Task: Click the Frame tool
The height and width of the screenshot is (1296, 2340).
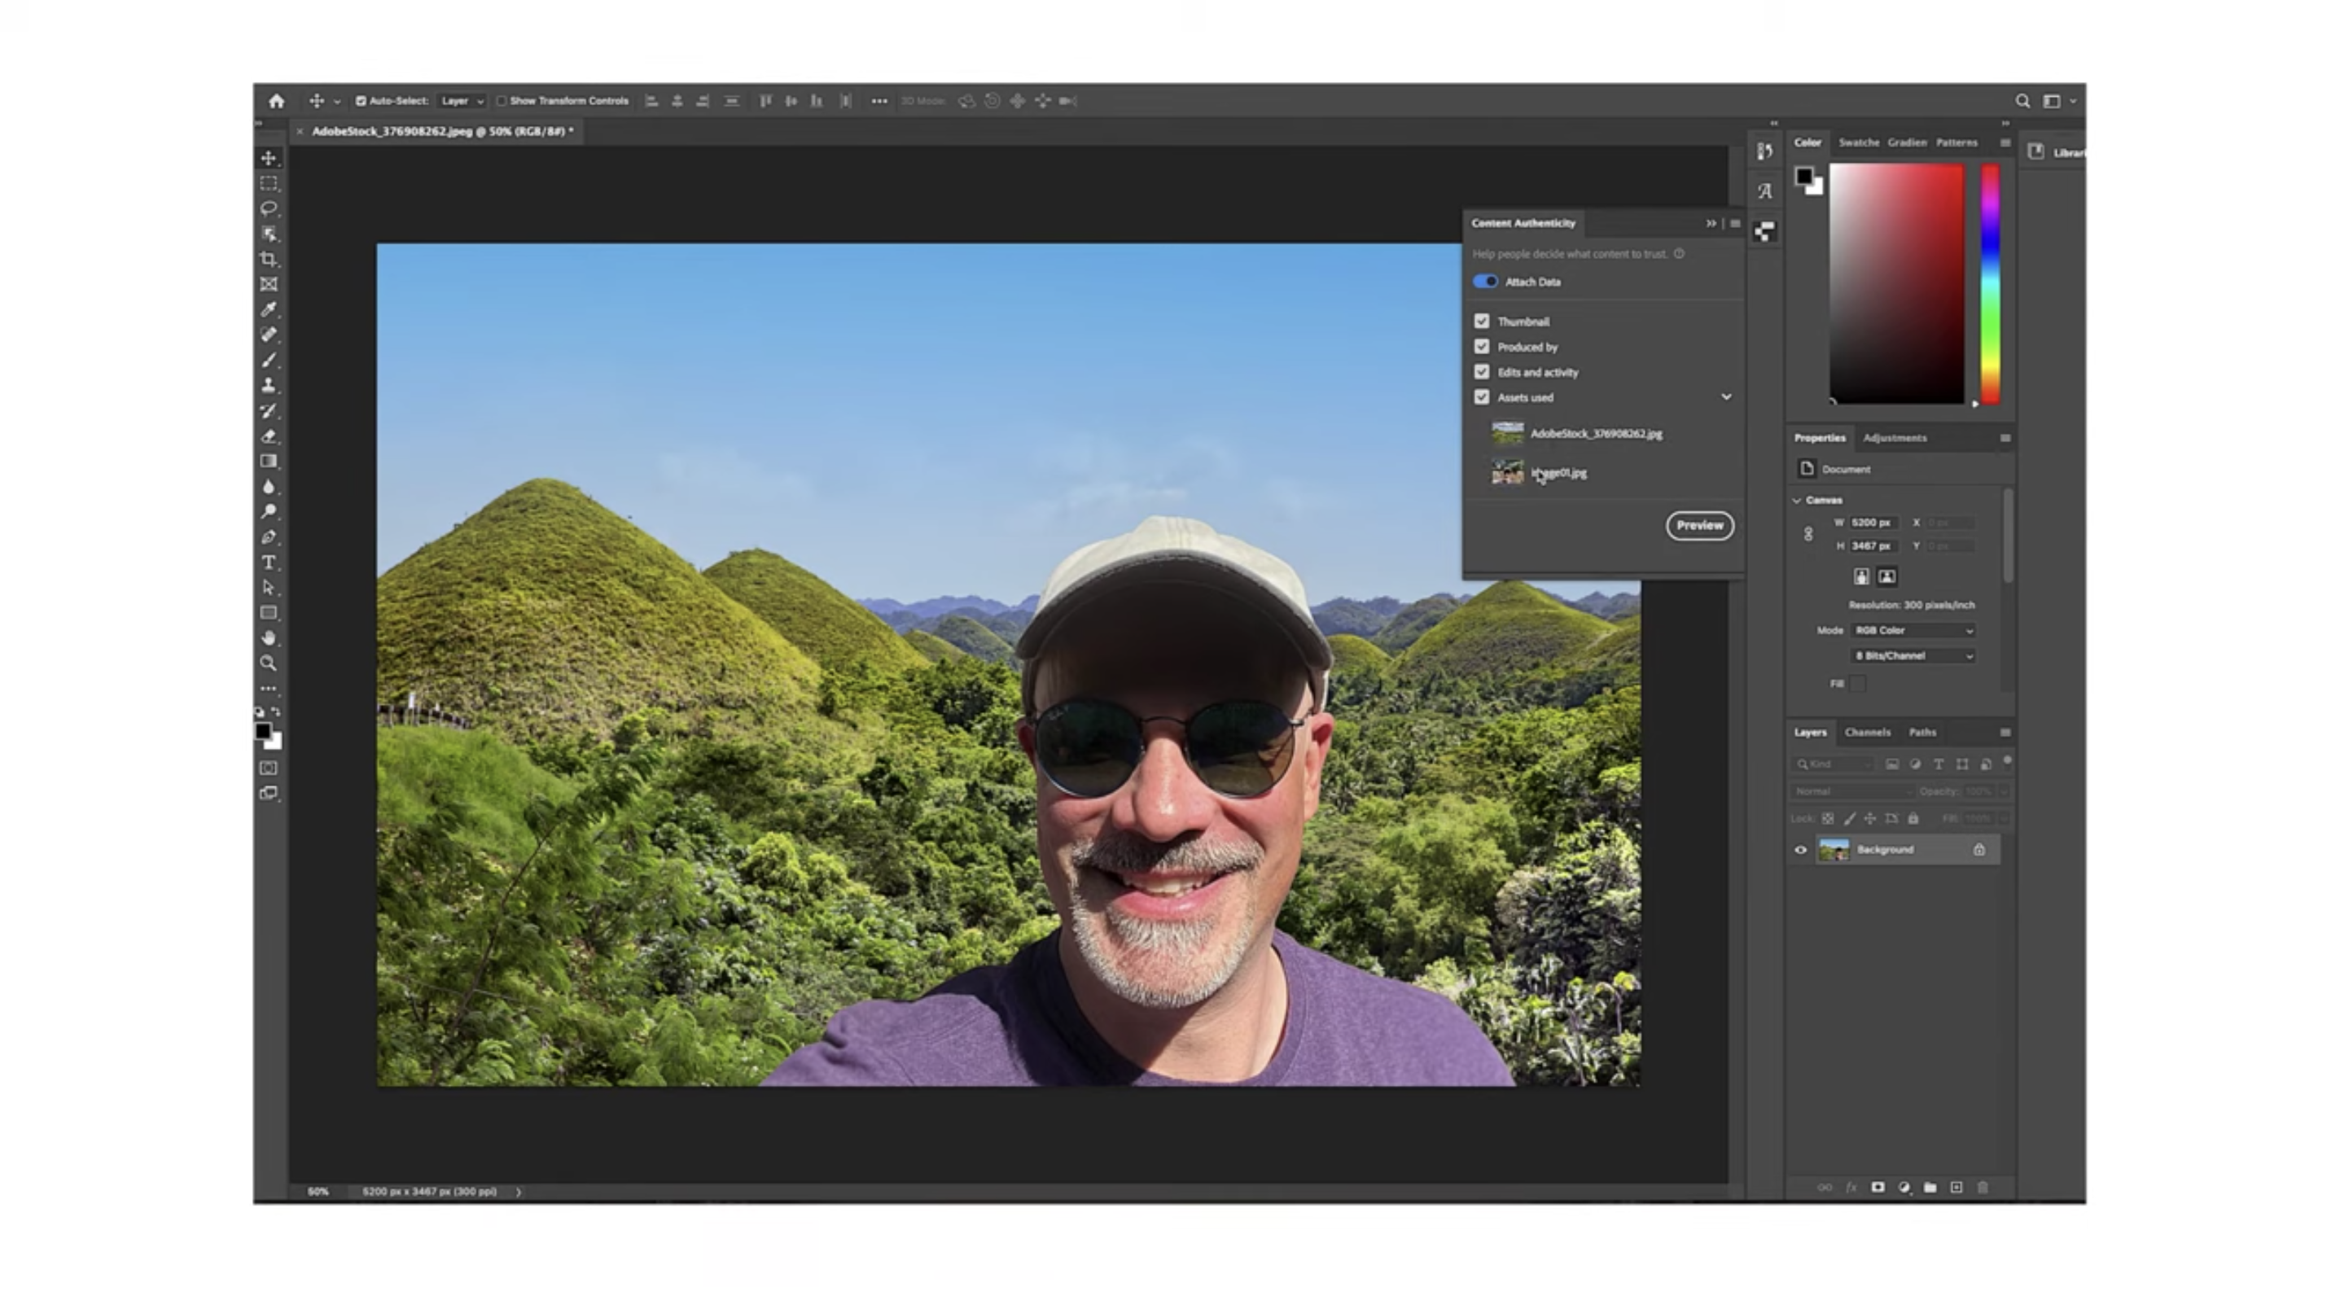Action: point(269,284)
